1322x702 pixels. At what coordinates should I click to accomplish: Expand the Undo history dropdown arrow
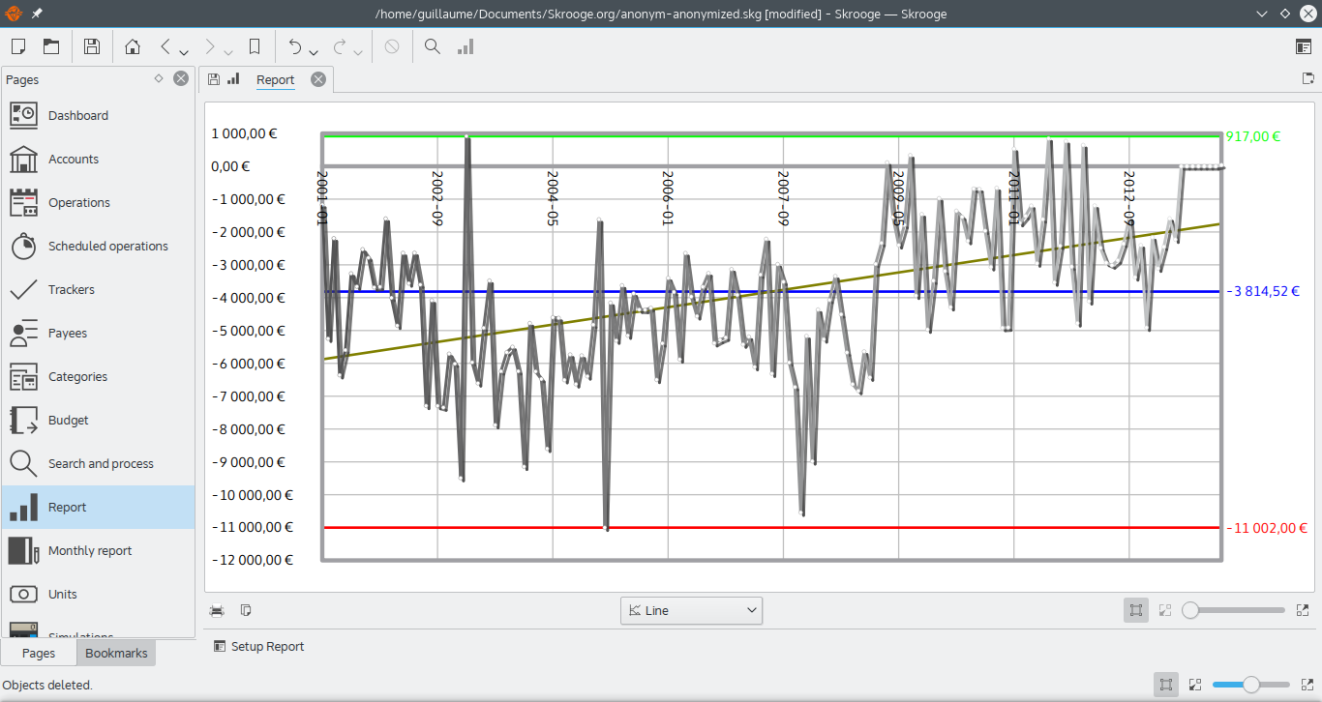(x=314, y=50)
